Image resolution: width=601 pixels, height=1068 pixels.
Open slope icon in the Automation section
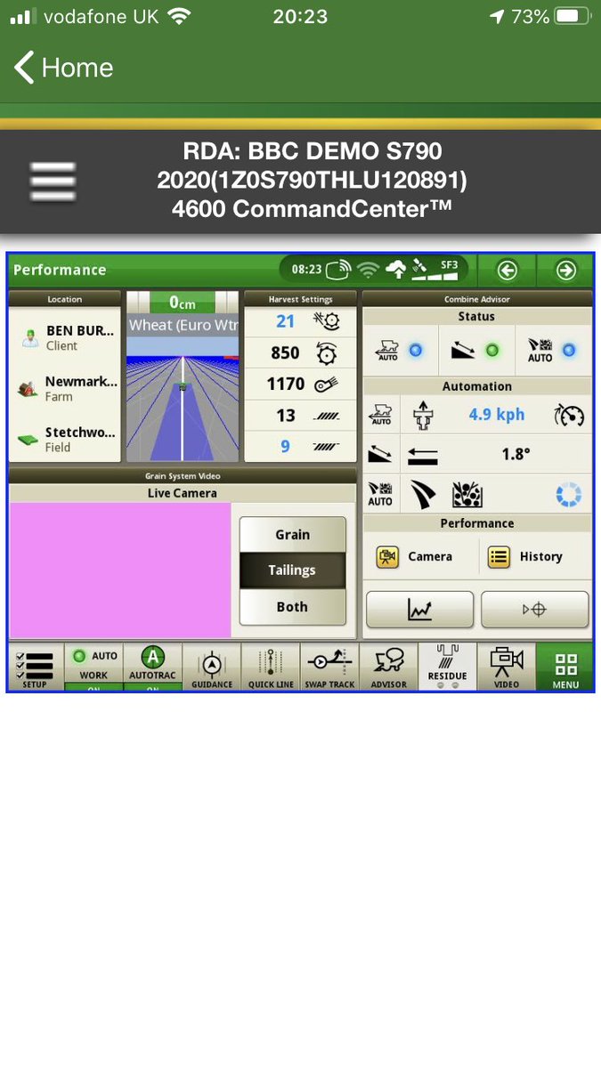pyautogui.click(x=380, y=455)
